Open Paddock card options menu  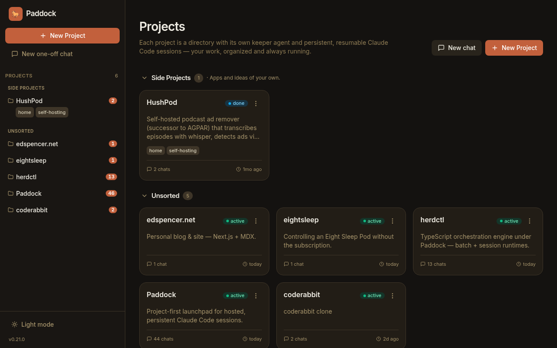(x=256, y=296)
